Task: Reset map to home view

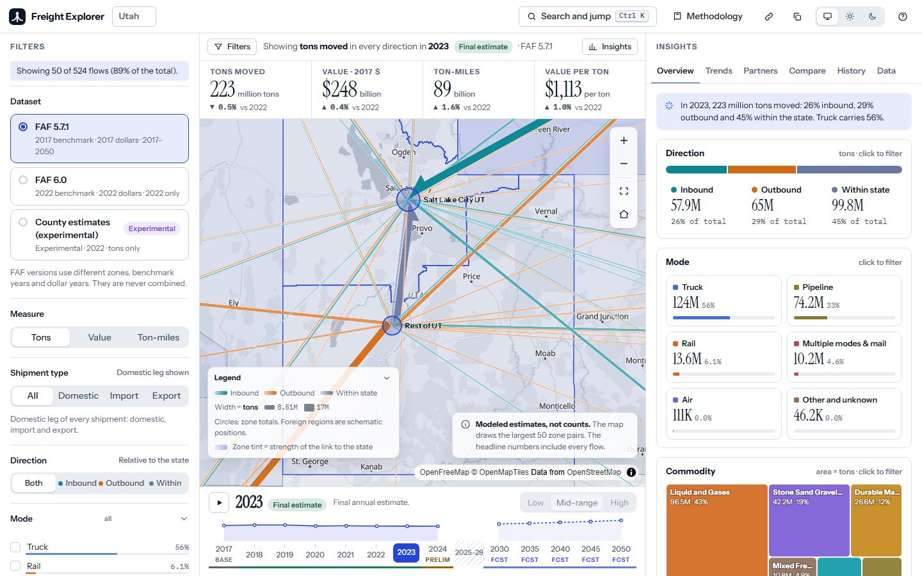Action: point(624,214)
